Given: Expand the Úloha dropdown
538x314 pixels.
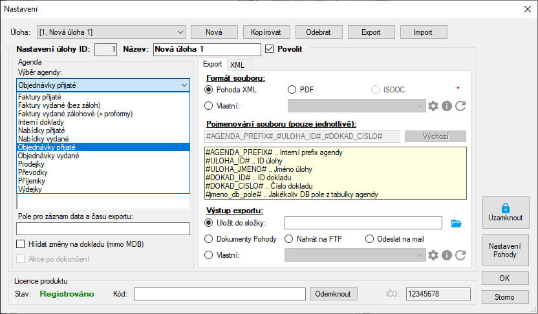Looking at the screenshot, I should click(x=179, y=32).
